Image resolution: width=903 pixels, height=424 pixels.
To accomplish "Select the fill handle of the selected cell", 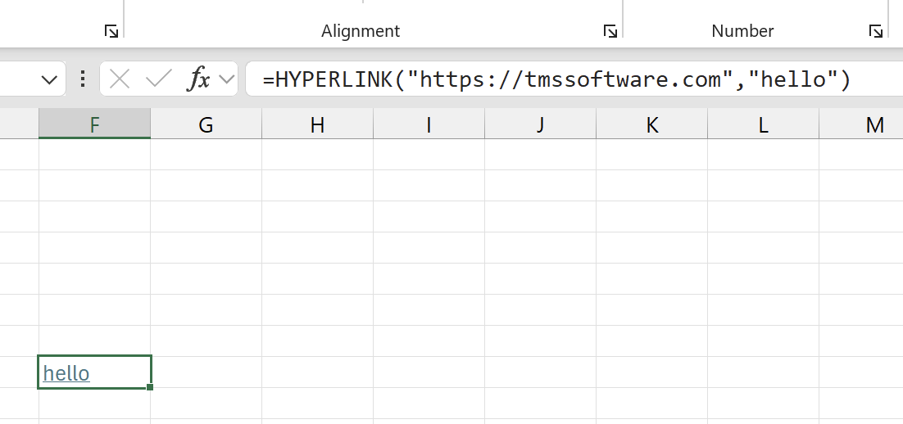I will pos(150,387).
